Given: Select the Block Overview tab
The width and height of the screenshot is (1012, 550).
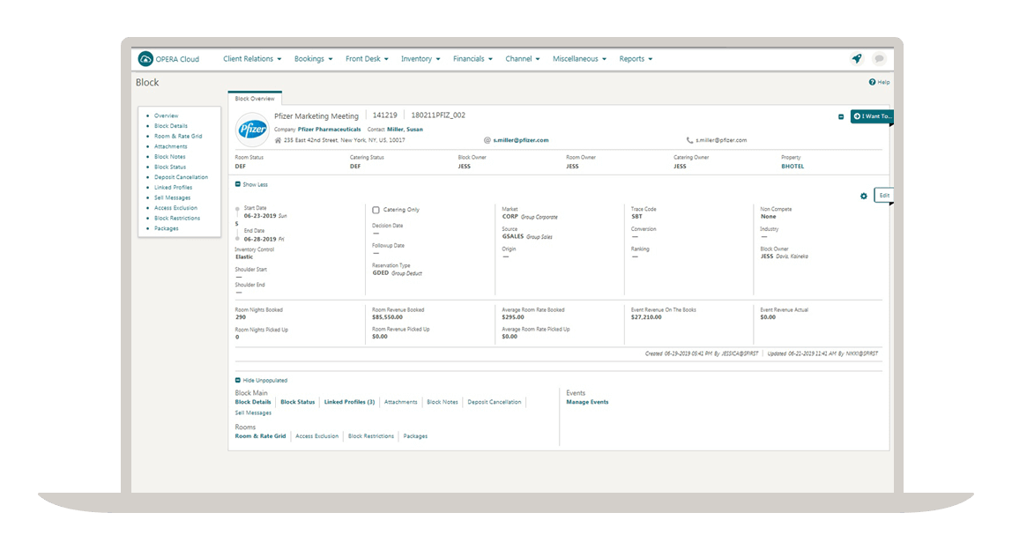Looking at the screenshot, I should pyautogui.click(x=255, y=99).
